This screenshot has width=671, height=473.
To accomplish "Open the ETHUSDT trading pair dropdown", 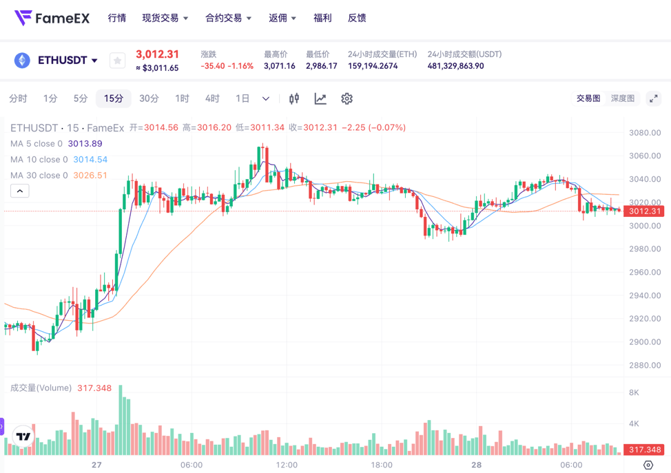I will [x=68, y=61].
